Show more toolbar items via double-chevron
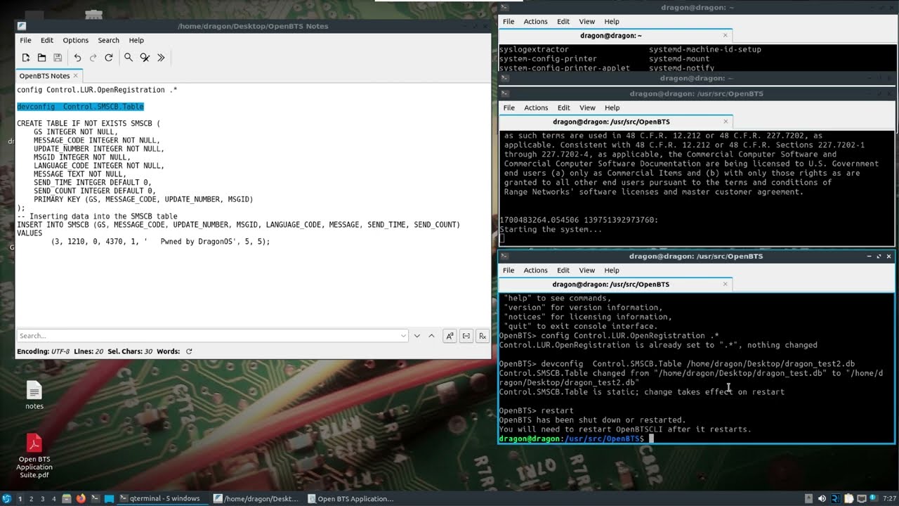 point(161,58)
